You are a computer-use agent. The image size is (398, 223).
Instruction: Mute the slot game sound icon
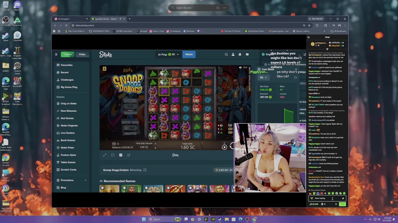[x=240, y=67]
